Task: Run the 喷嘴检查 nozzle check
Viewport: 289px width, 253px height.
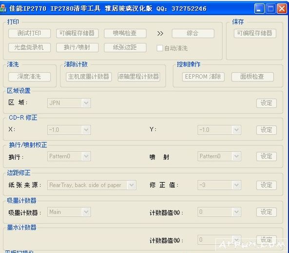Action: click(x=125, y=33)
